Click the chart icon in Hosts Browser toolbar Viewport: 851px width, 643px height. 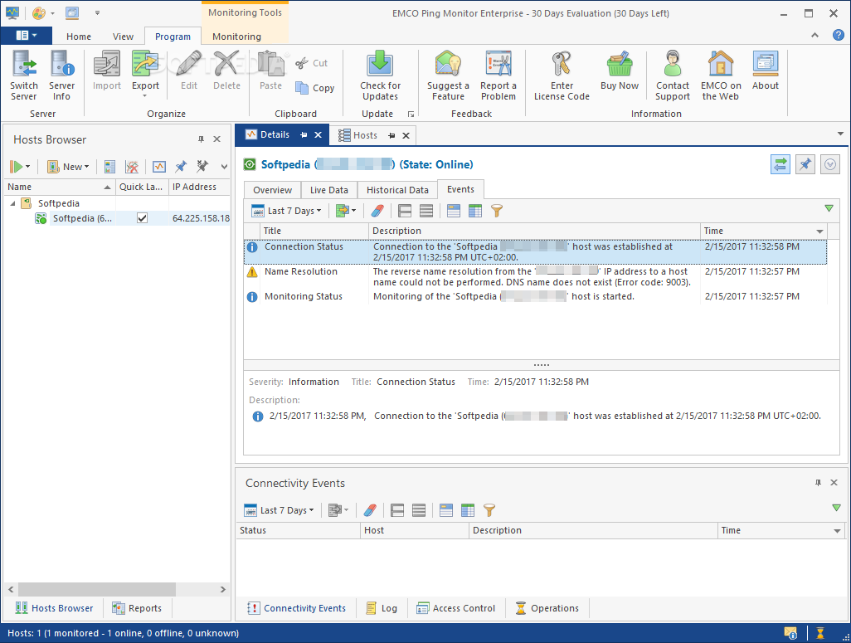coord(159,167)
